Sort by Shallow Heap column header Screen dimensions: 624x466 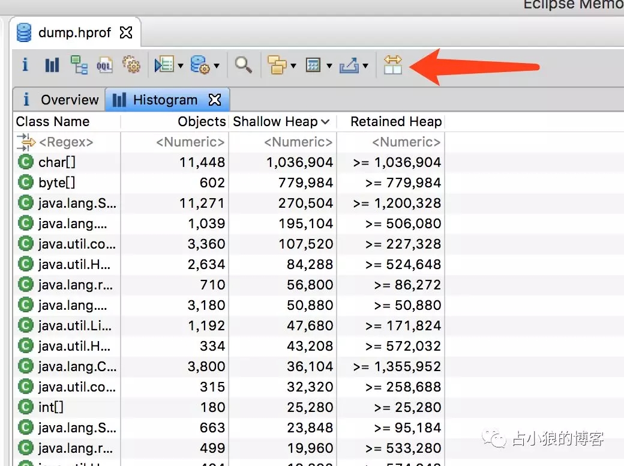[283, 121]
